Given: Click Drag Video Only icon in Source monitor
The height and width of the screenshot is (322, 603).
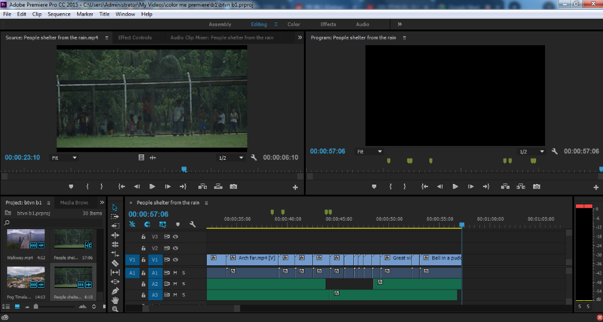Looking at the screenshot, I should tap(141, 157).
